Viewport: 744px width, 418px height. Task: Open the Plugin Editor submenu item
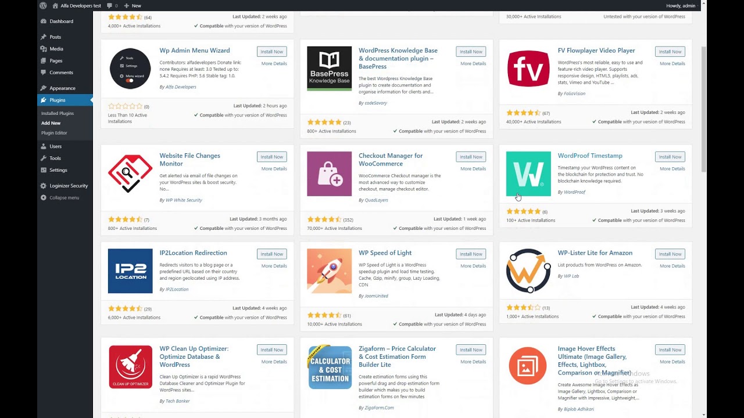tap(54, 133)
